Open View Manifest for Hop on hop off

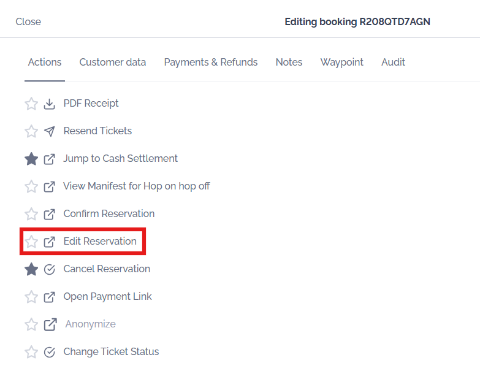137,186
